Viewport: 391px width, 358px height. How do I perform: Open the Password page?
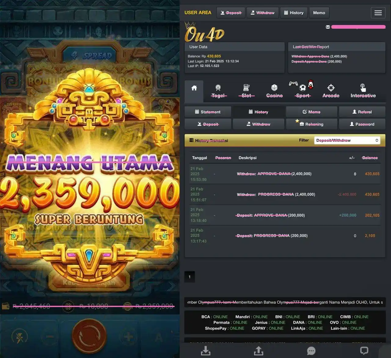pos(362,124)
